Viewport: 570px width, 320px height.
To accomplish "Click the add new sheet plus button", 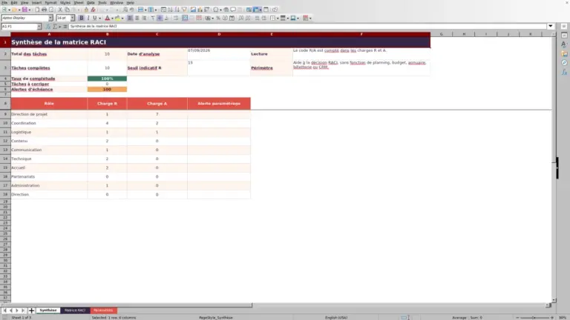I will 31,310.
